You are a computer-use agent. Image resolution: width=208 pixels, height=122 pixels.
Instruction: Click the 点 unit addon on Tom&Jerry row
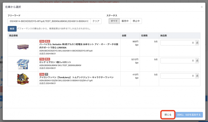[x=197, y=76]
